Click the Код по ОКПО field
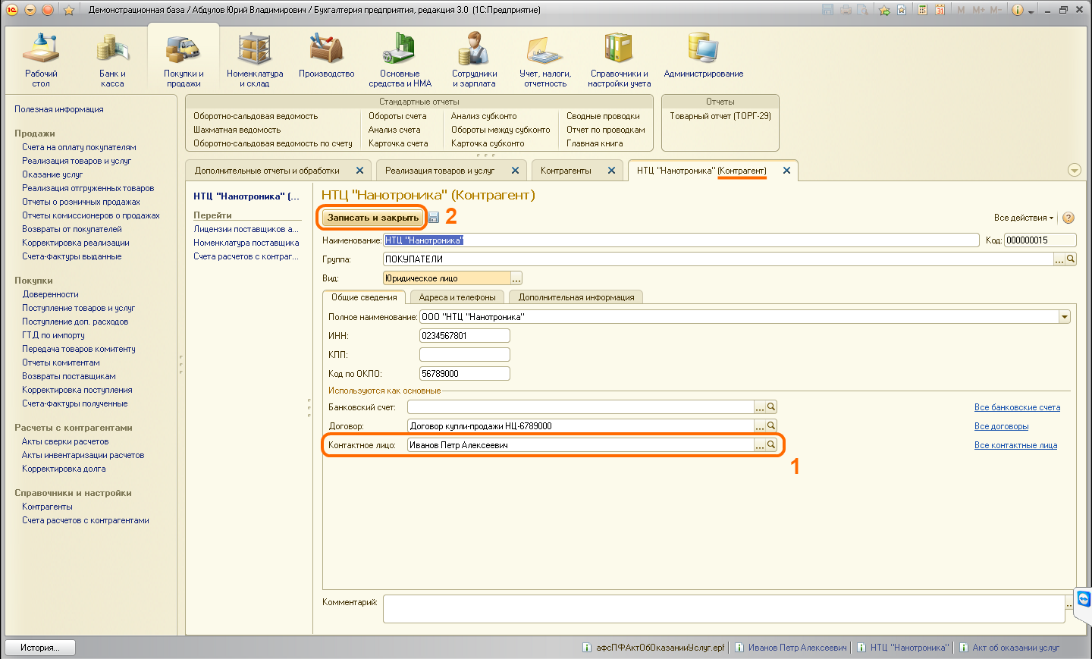The height and width of the screenshot is (659, 1092). click(465, 374)
